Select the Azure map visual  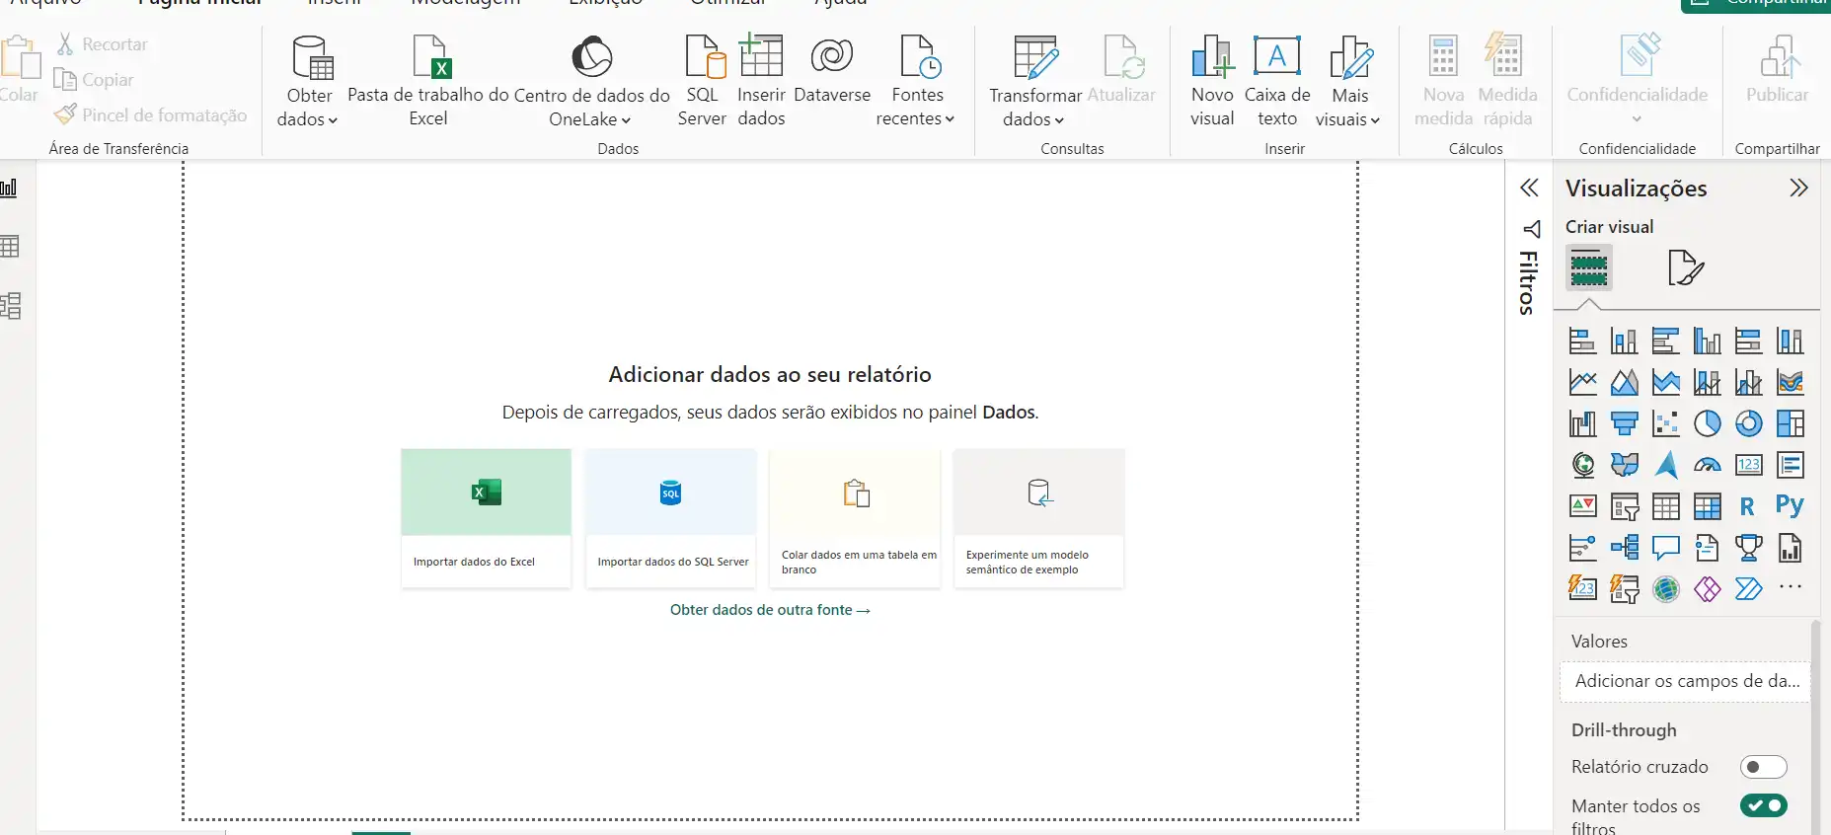[x=1665, y=465]
